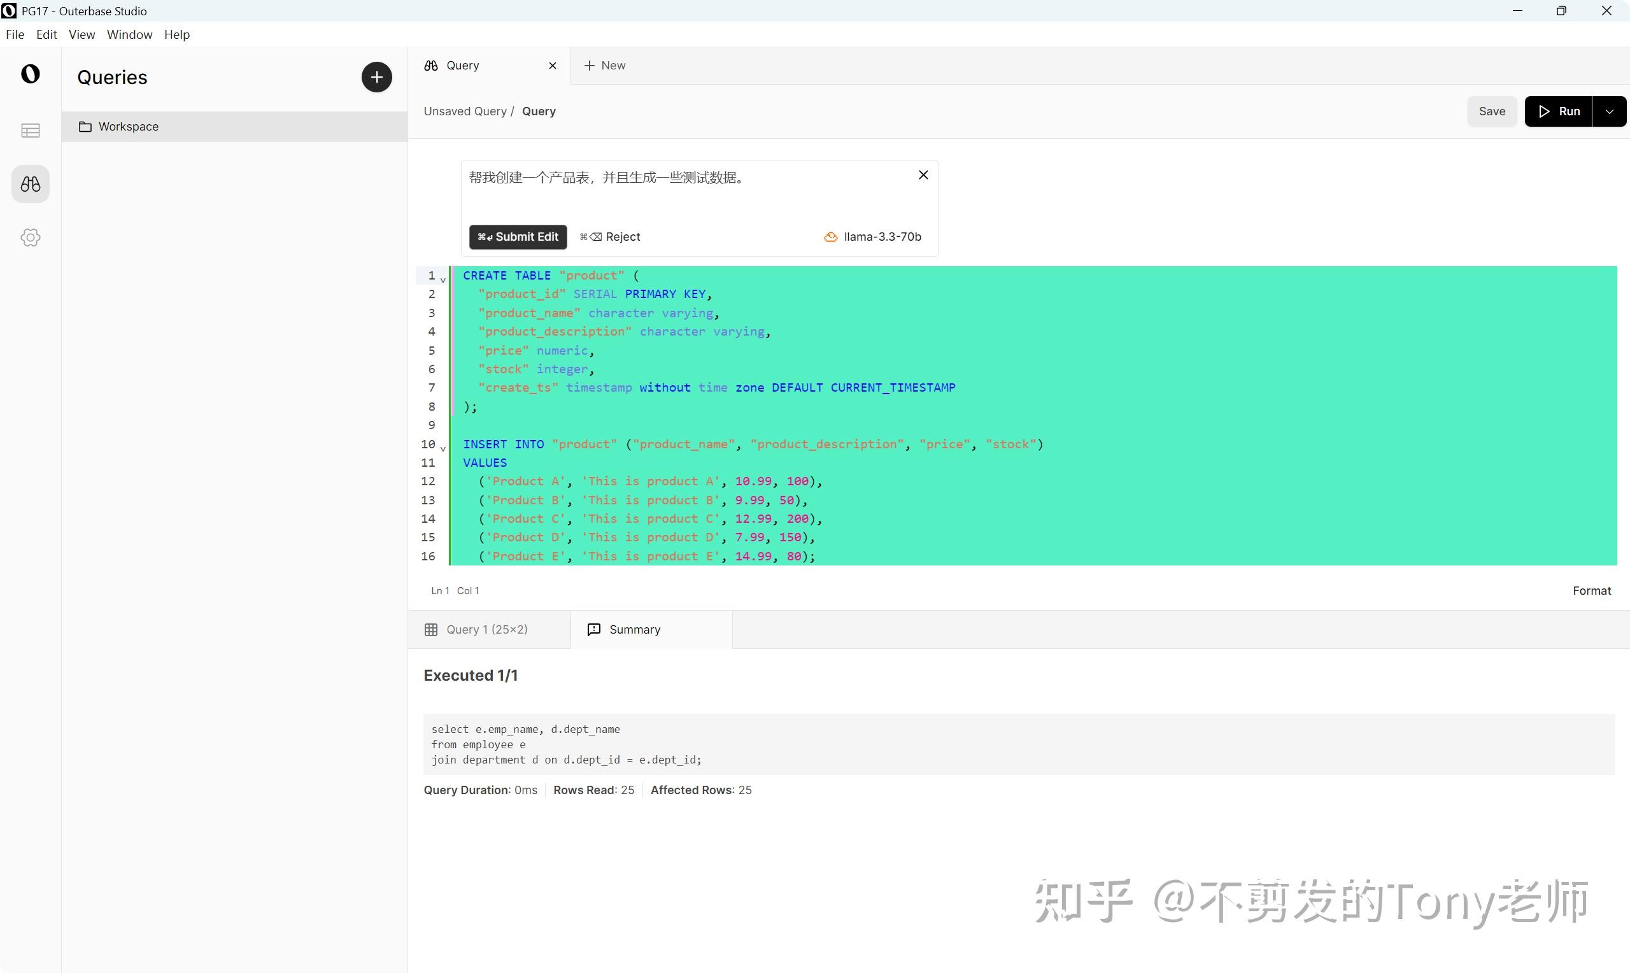Click the Rows Read: 25 statistic

[x=594, y=790]
